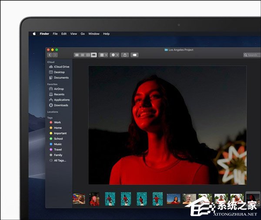Select the first thumbnail with curly-haired person
Screen dimensions: 261x220
79,199
